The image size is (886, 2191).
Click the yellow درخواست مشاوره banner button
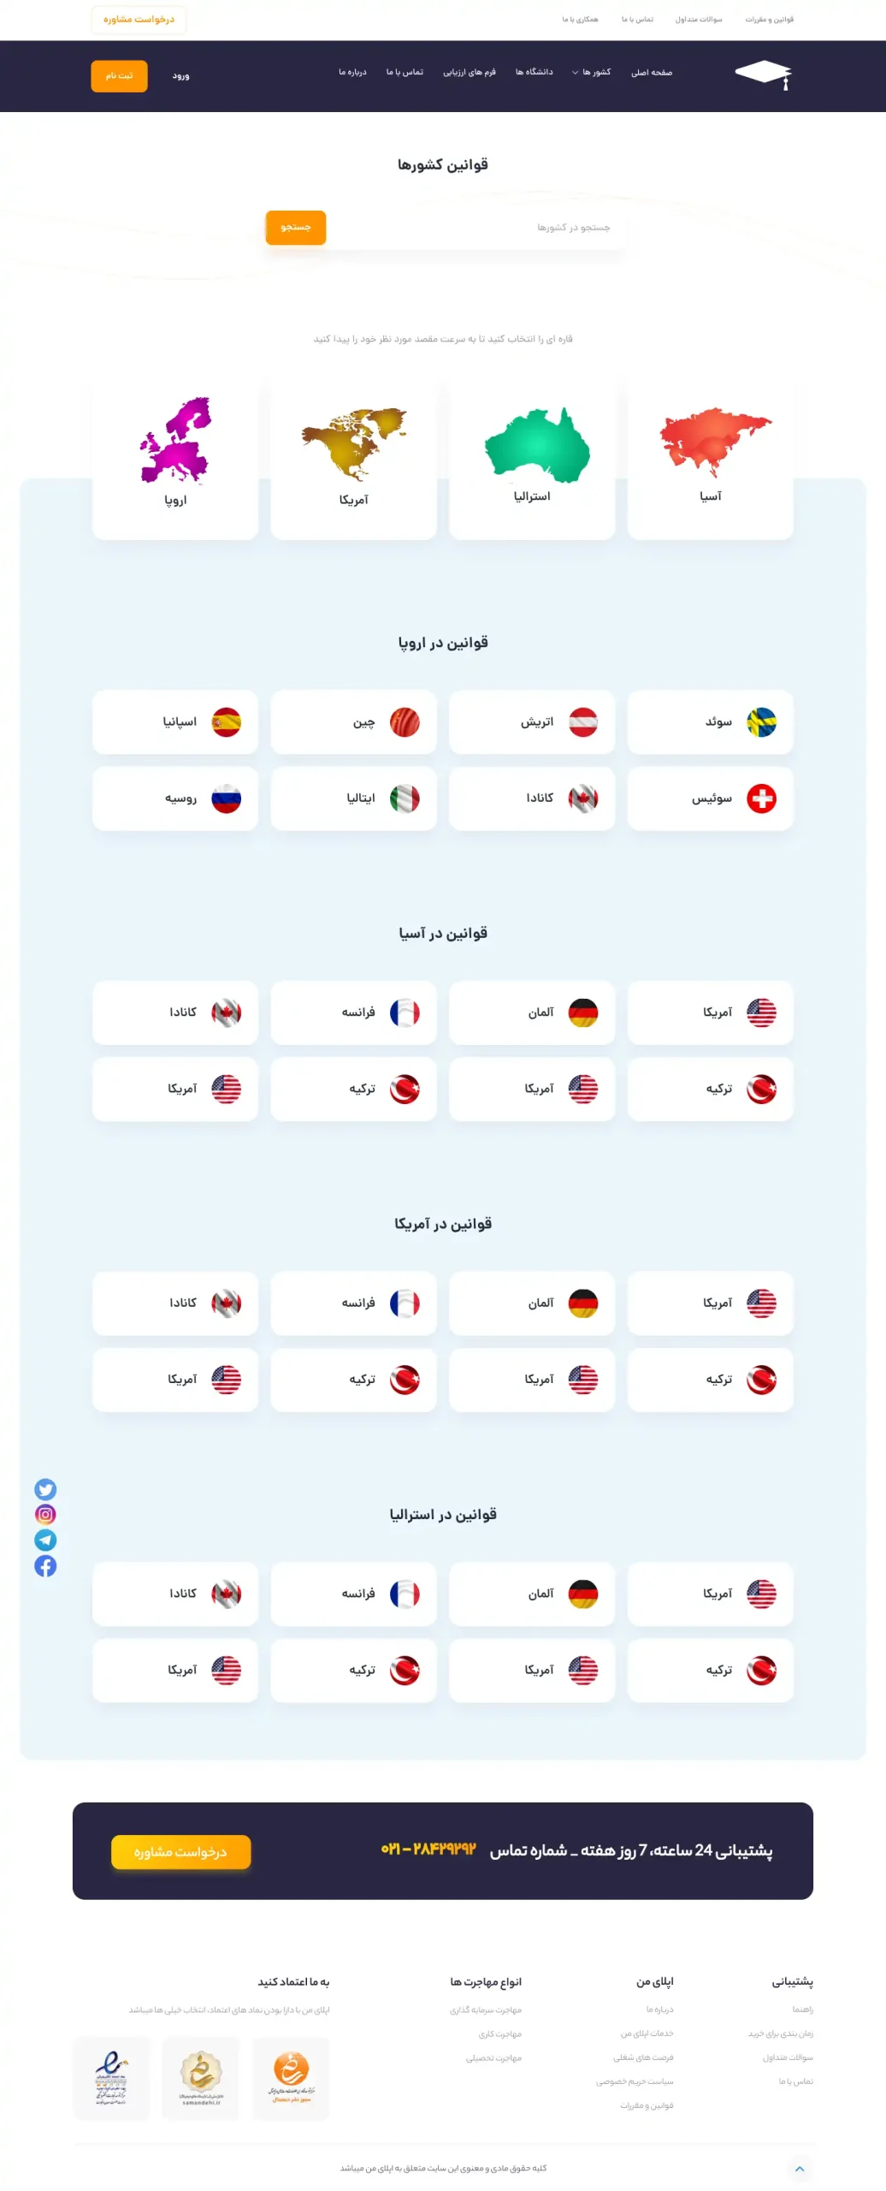[x=181, y=1851]
